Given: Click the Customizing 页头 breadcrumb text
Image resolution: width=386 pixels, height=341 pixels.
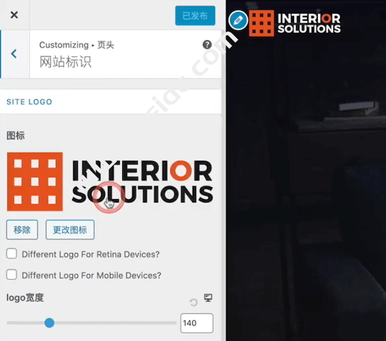Looking at the screenshot, I should click(x=77, y=45).
